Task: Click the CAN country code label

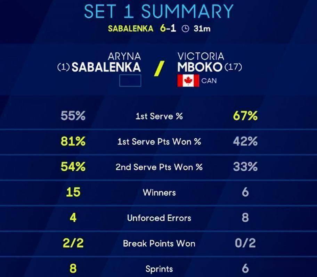Action: [x=209, y=81]
